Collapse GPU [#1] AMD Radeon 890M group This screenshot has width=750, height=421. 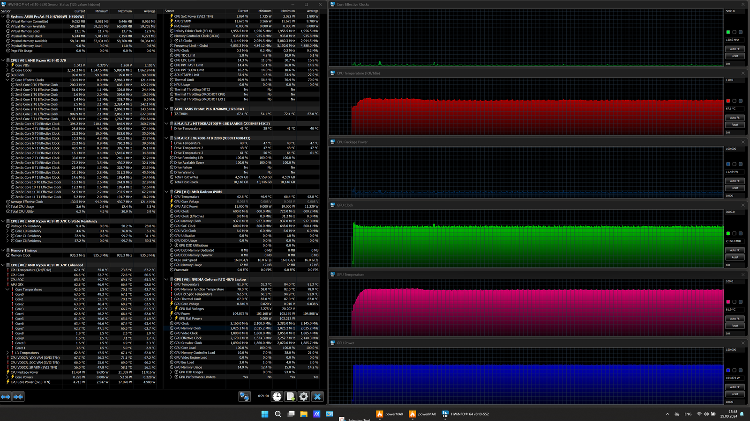tap(166, 192)
